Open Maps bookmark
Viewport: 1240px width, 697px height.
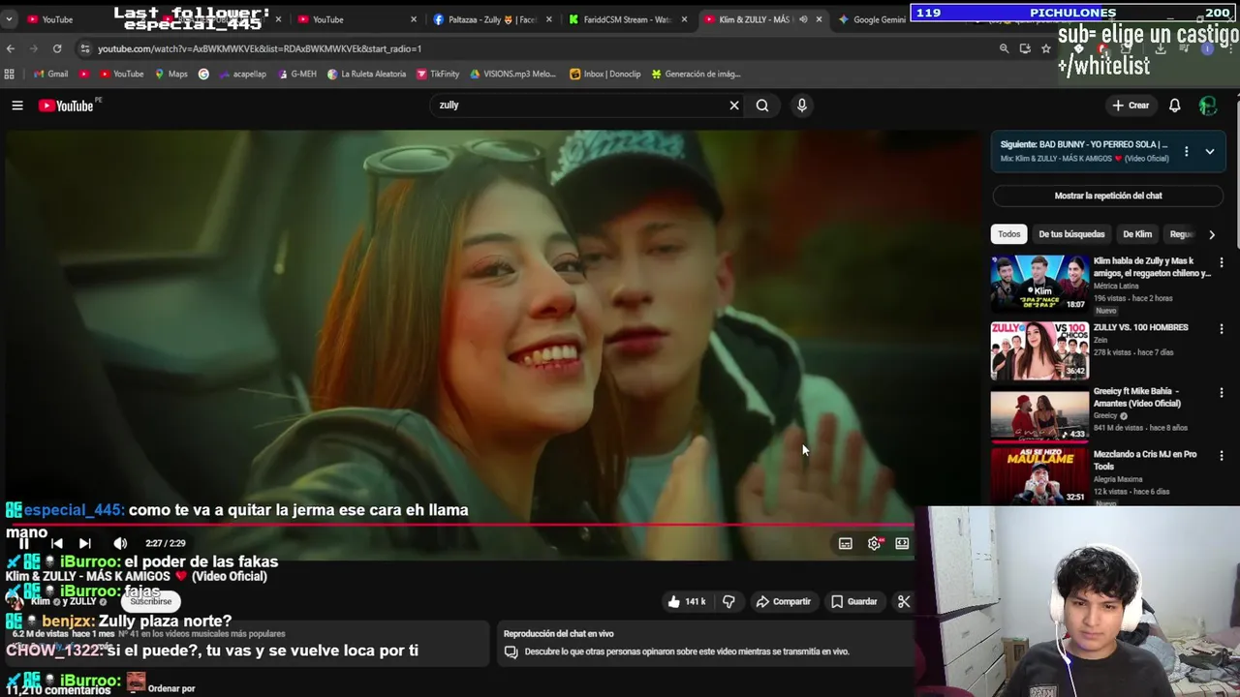coord(170,74)
